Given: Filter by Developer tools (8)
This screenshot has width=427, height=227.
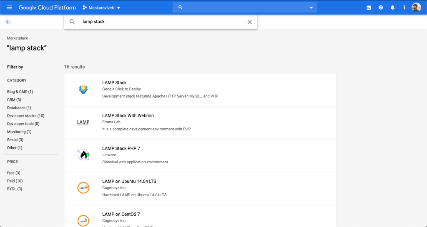Looking at the screenshot, I should 23,124.
